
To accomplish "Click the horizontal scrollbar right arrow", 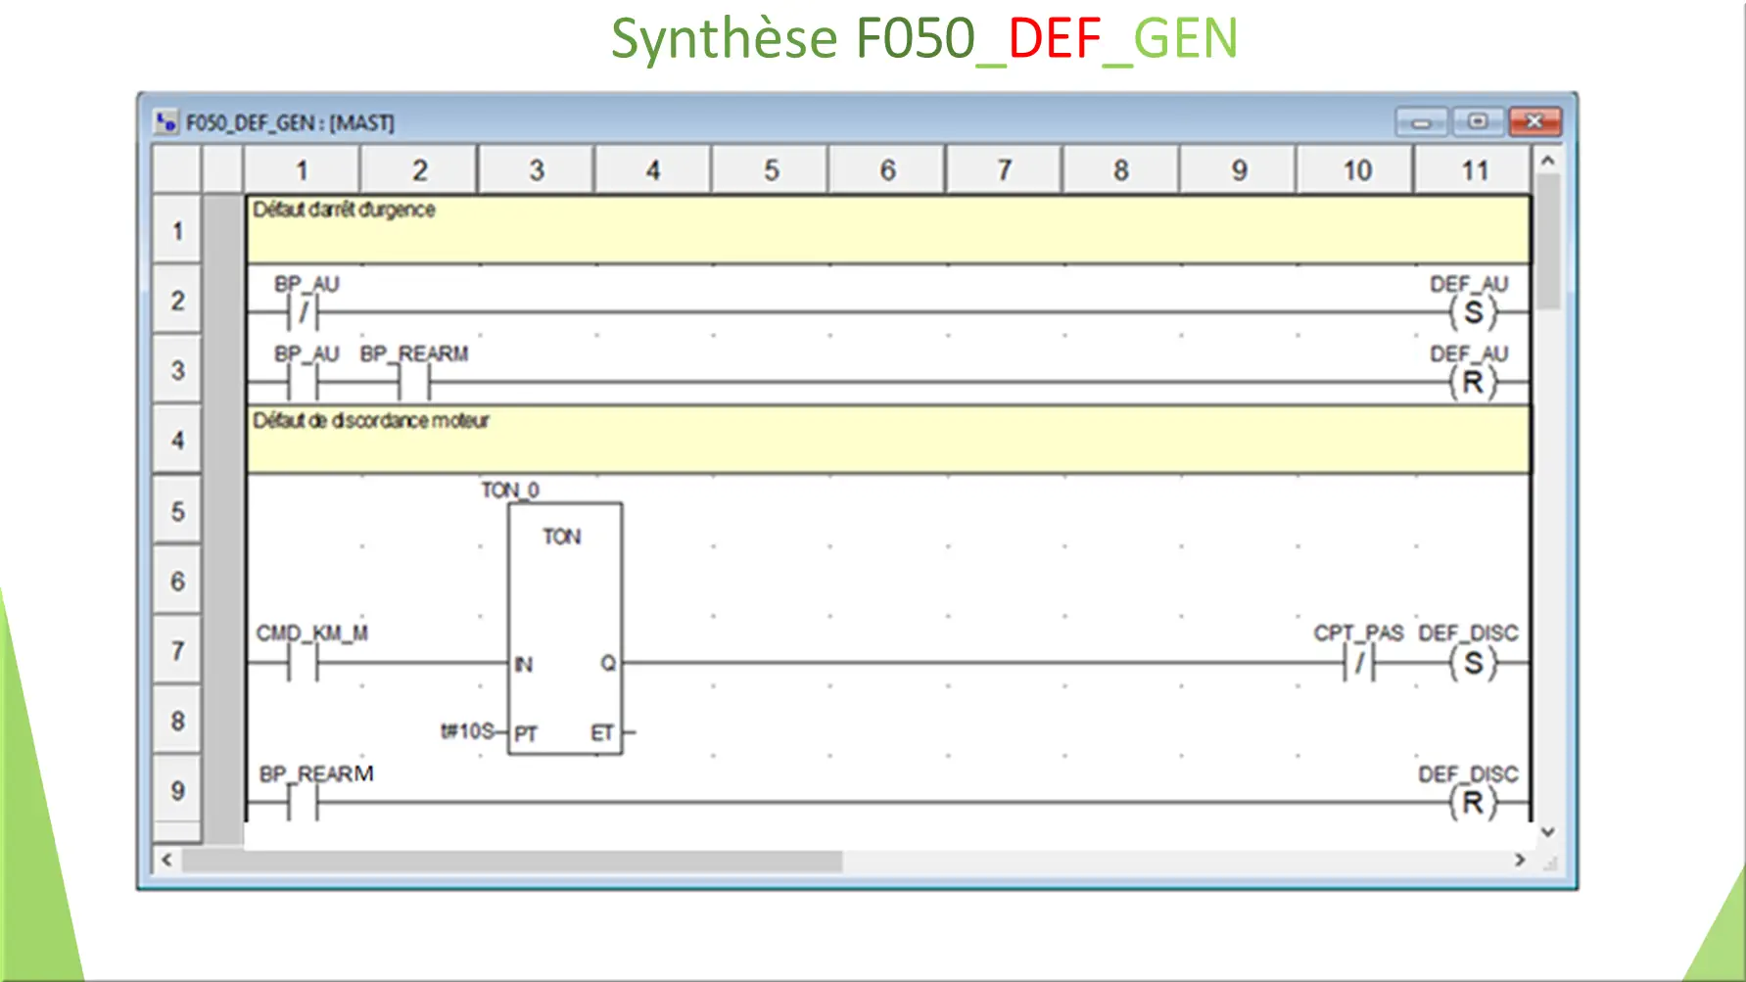I will (x=1521, y=861).
